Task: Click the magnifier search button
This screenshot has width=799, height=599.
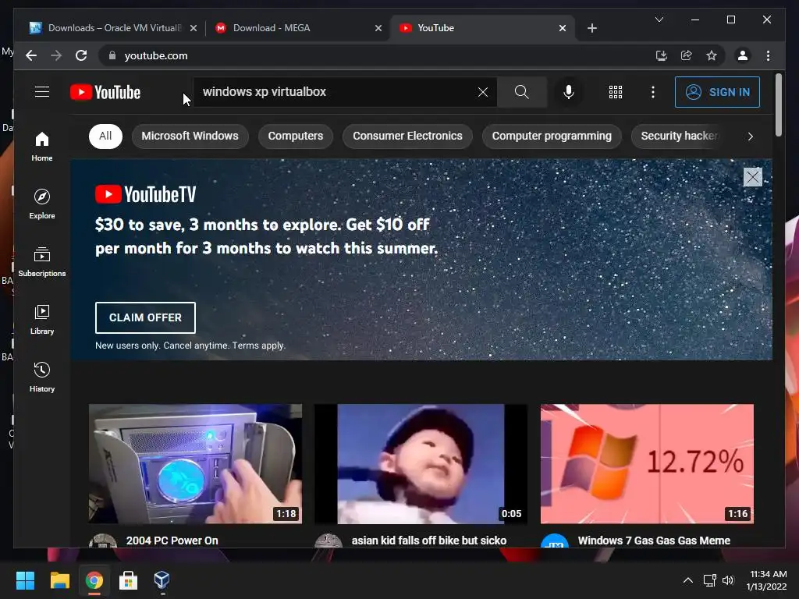Action: [x=521, y=92]
